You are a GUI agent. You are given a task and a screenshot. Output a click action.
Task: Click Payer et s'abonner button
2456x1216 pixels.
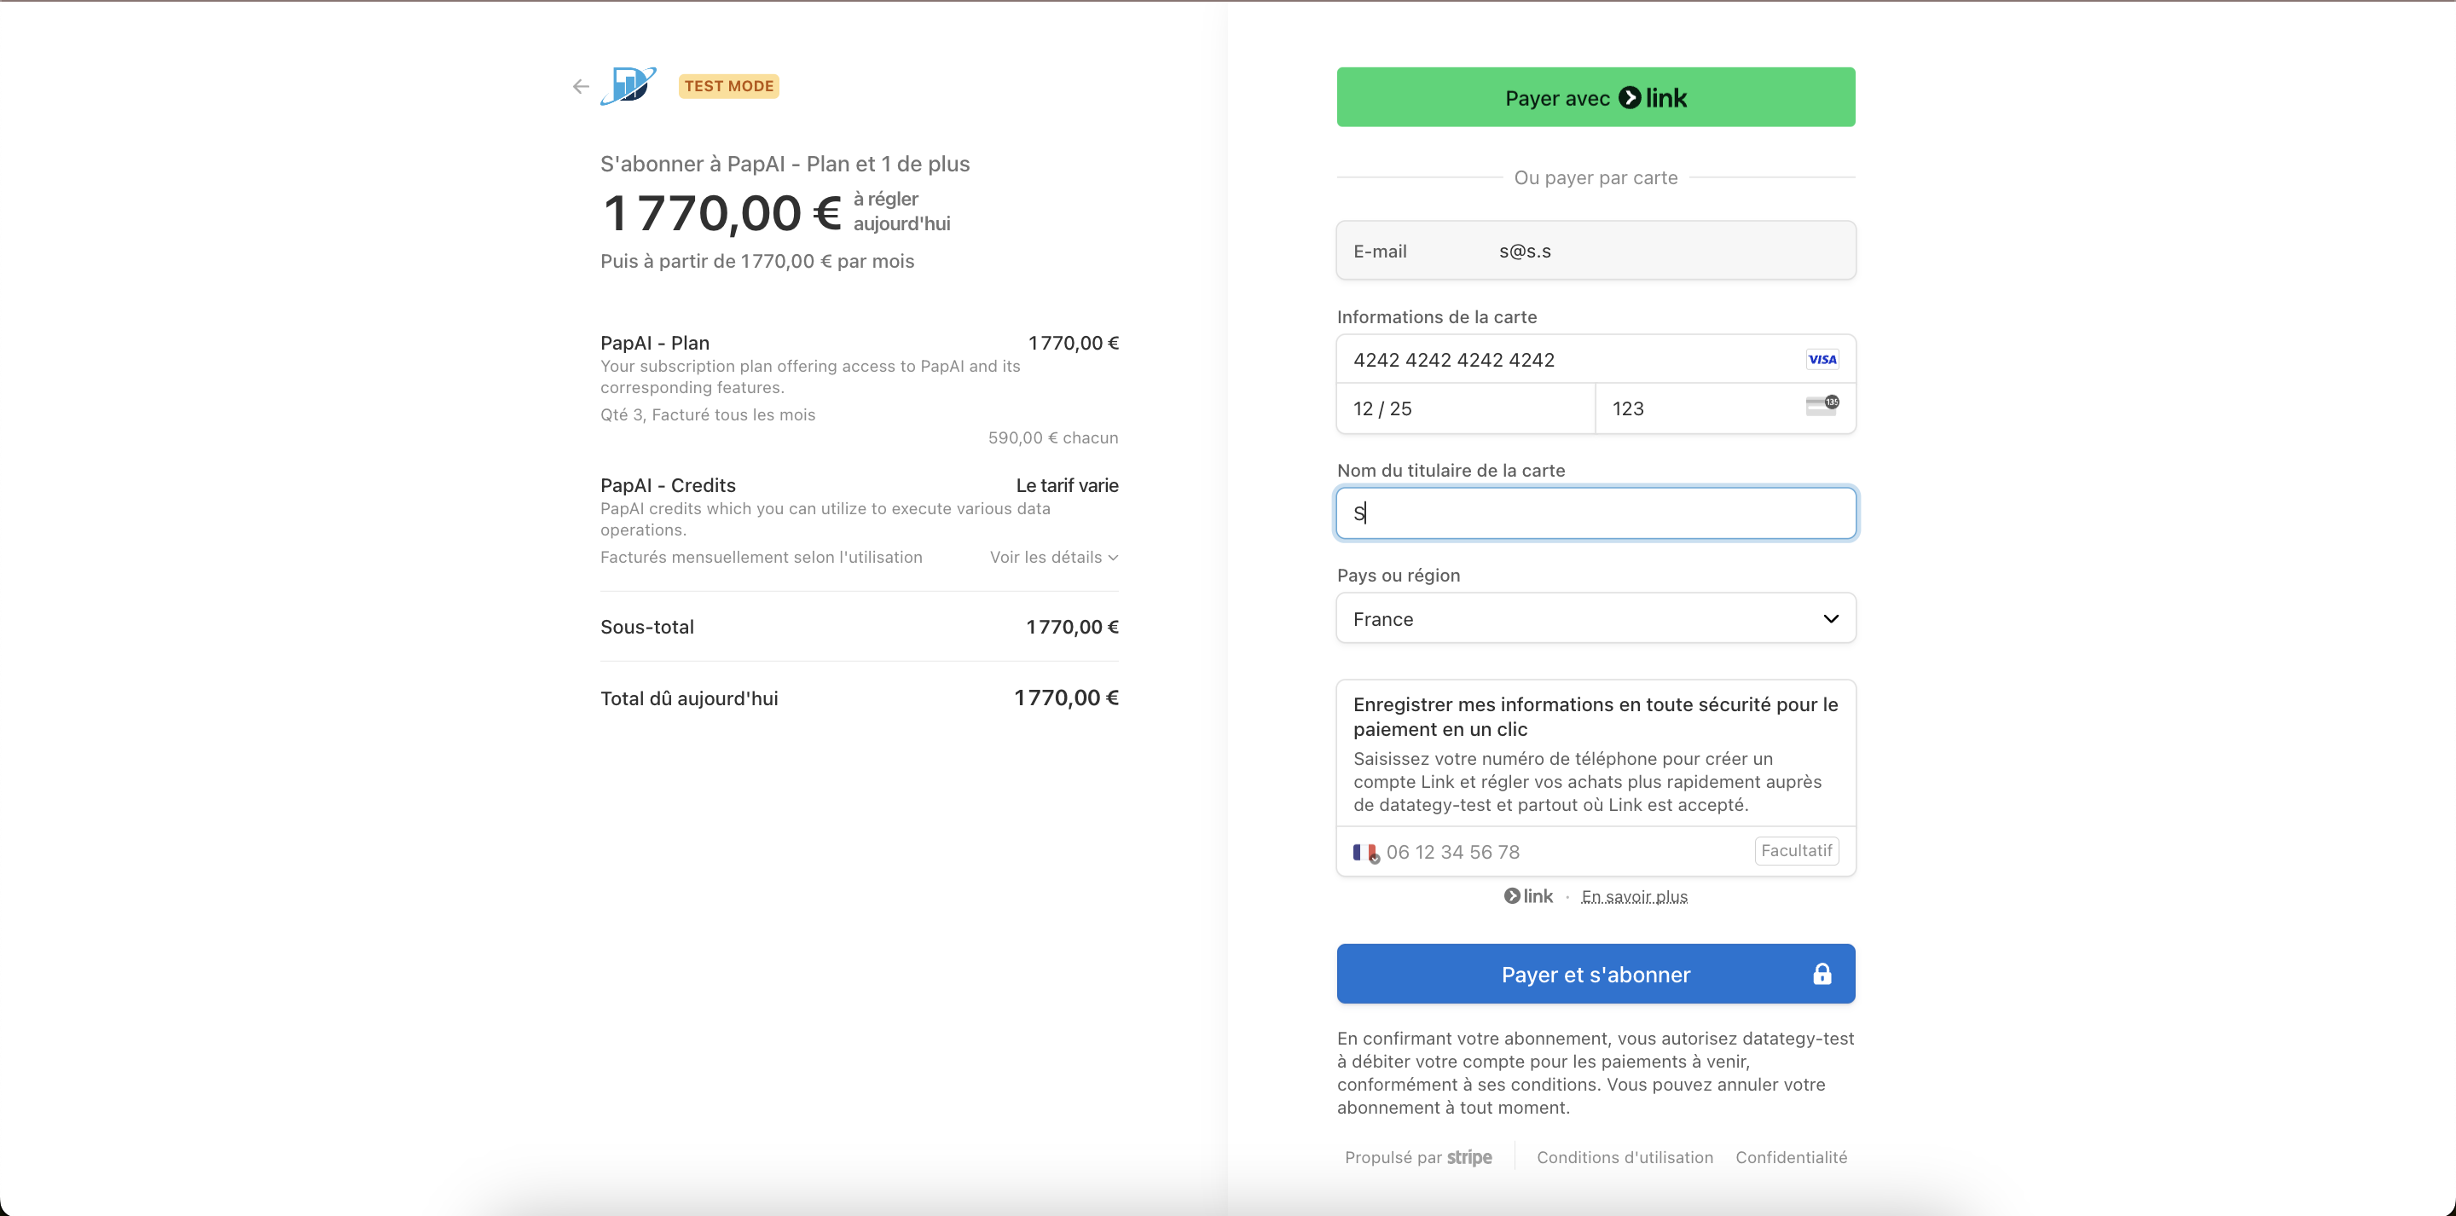coord(1595,974)
